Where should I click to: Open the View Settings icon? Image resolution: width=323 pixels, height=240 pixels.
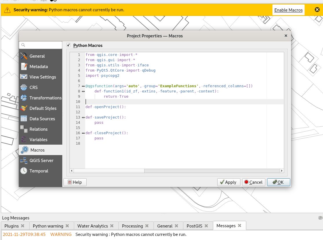click(24, 77)
